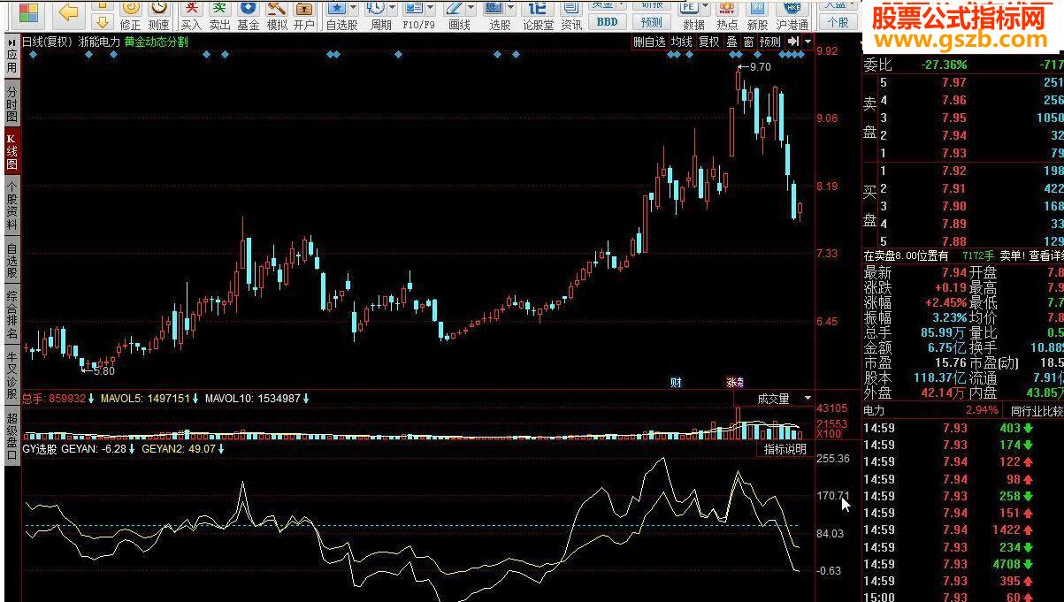Click the BBD indicator button

(x=607, y=21)
